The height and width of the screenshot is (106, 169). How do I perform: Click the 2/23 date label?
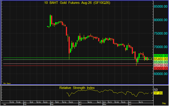[x=45, y=102]
